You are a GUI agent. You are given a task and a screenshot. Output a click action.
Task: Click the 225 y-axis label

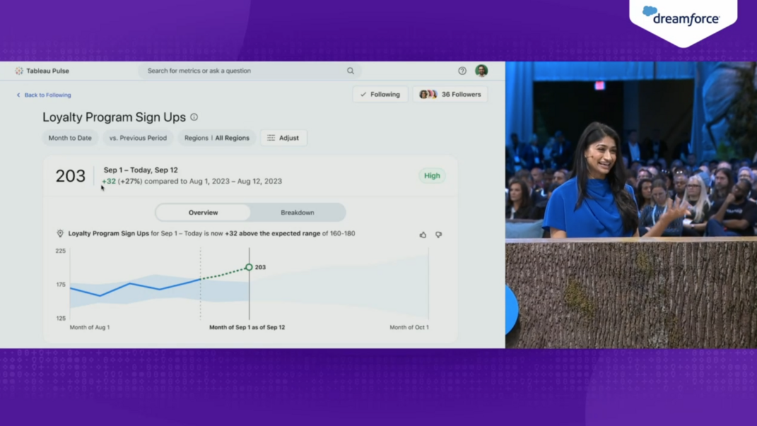coord(61,251)
